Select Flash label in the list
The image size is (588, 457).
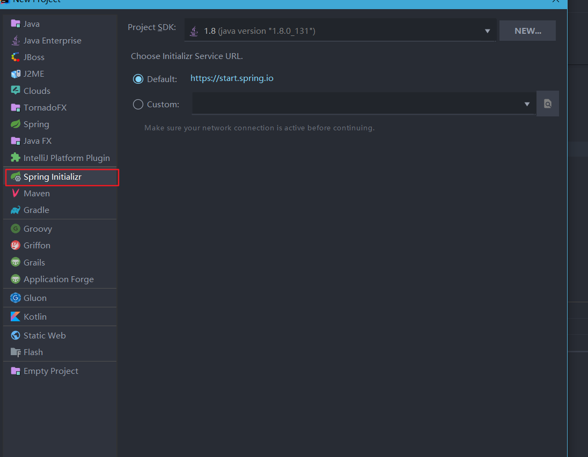coord(33,352)
